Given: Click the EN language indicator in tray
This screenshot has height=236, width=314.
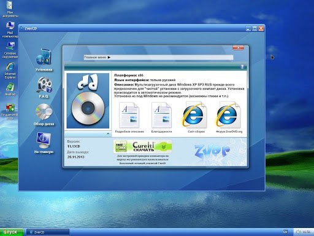Looking at the screenshot, I should coord(285,232).
